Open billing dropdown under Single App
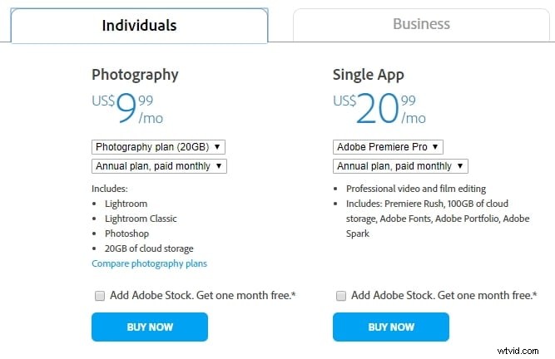Image resolution: width=555 pixels, height=359 pixels. tap(400, 166)
